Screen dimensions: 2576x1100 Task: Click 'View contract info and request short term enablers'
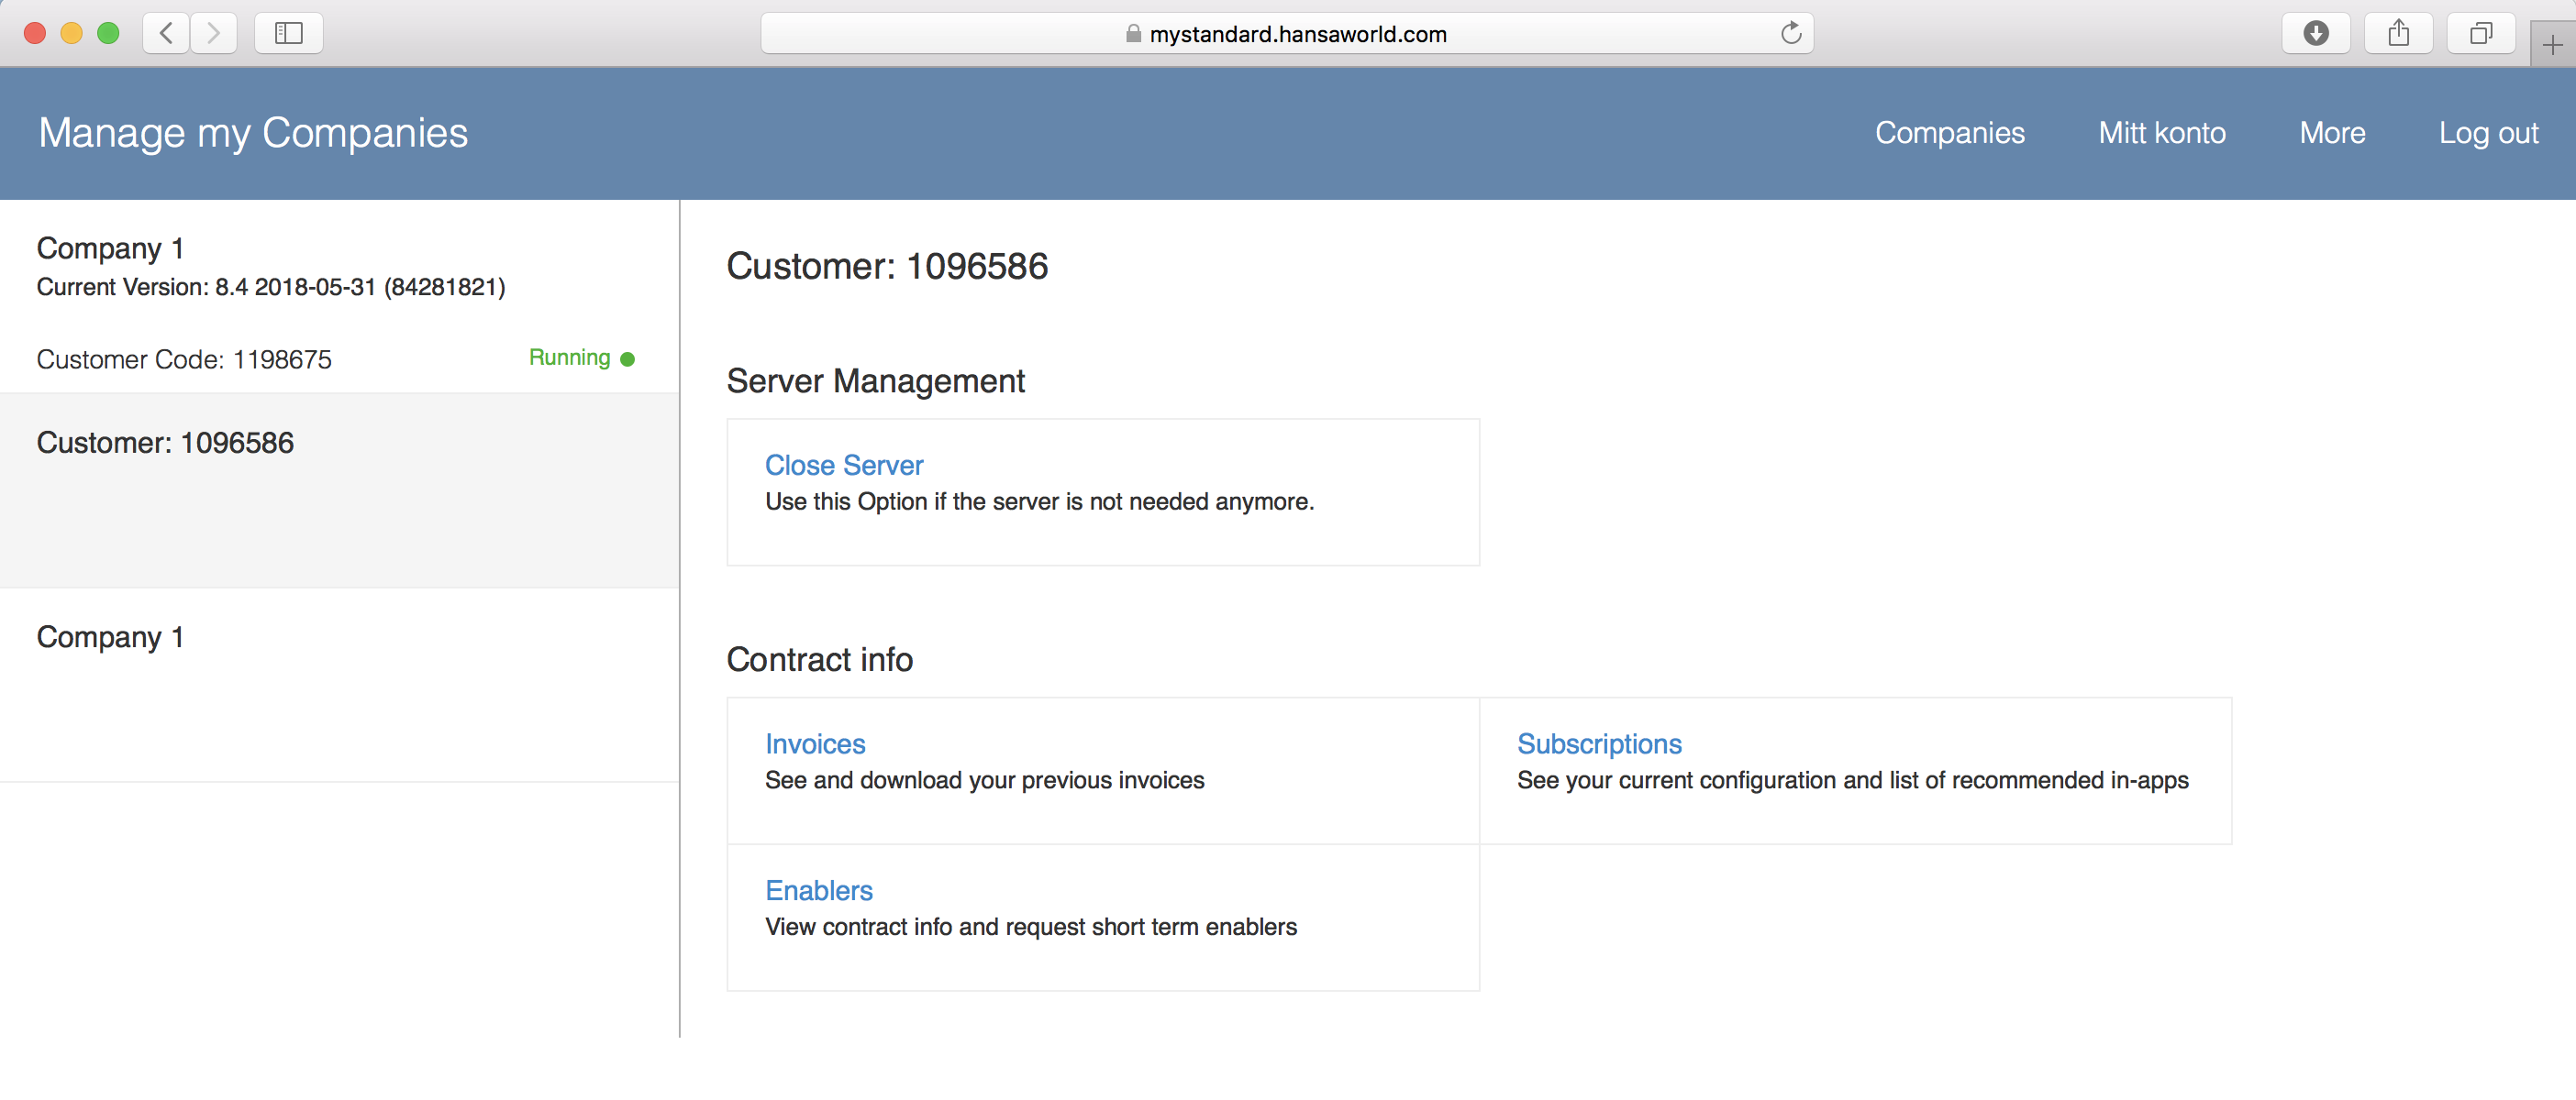tap(1031, 929)
